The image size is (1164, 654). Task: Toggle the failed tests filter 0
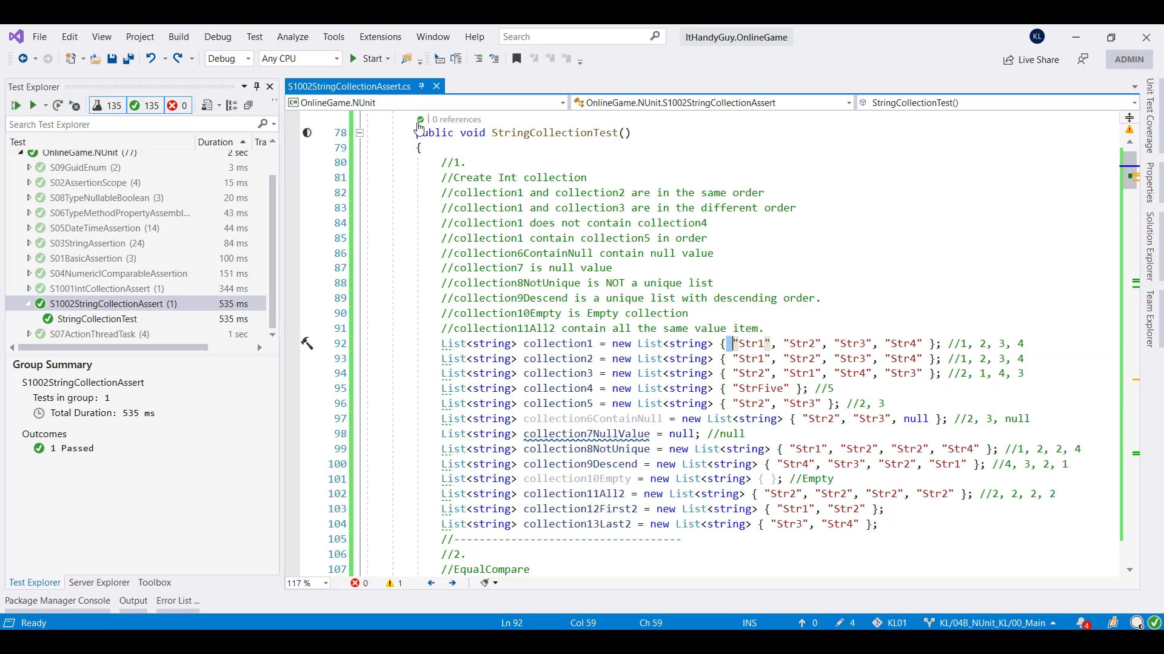click(177, 105)
